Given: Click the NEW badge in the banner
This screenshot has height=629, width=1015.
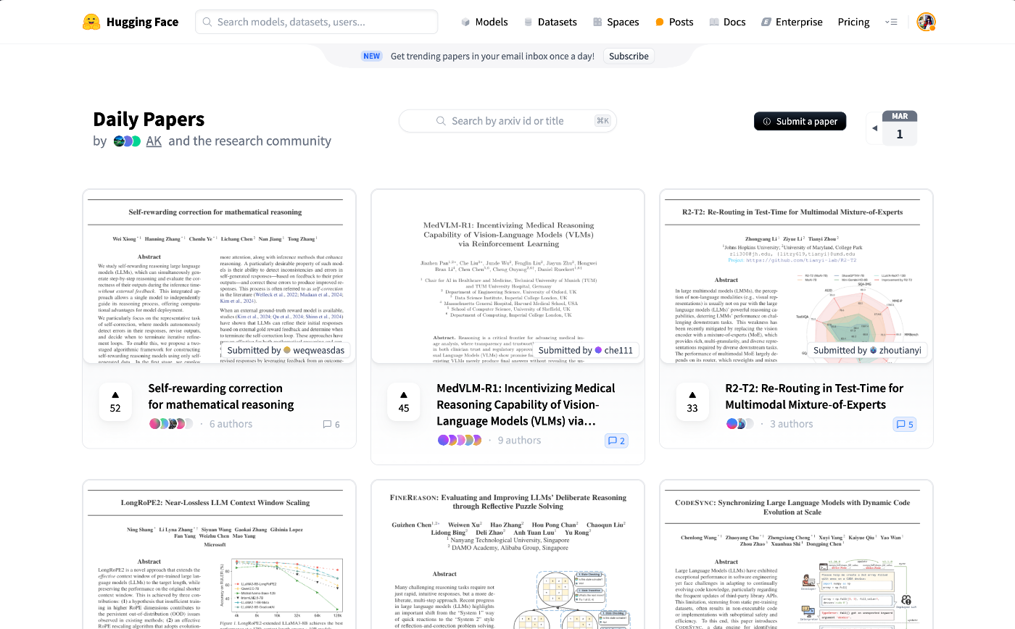Looking at the screenshot, I should tap(372, 56).
